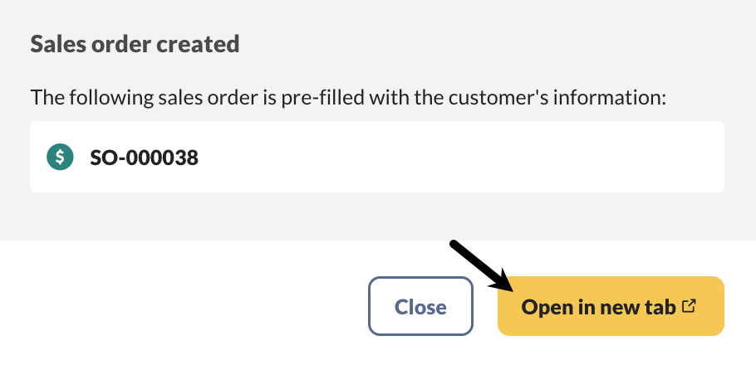Click the outlined Close button in the footer
Viewport: 756px width, 365px height.
[x=420, y=306]
